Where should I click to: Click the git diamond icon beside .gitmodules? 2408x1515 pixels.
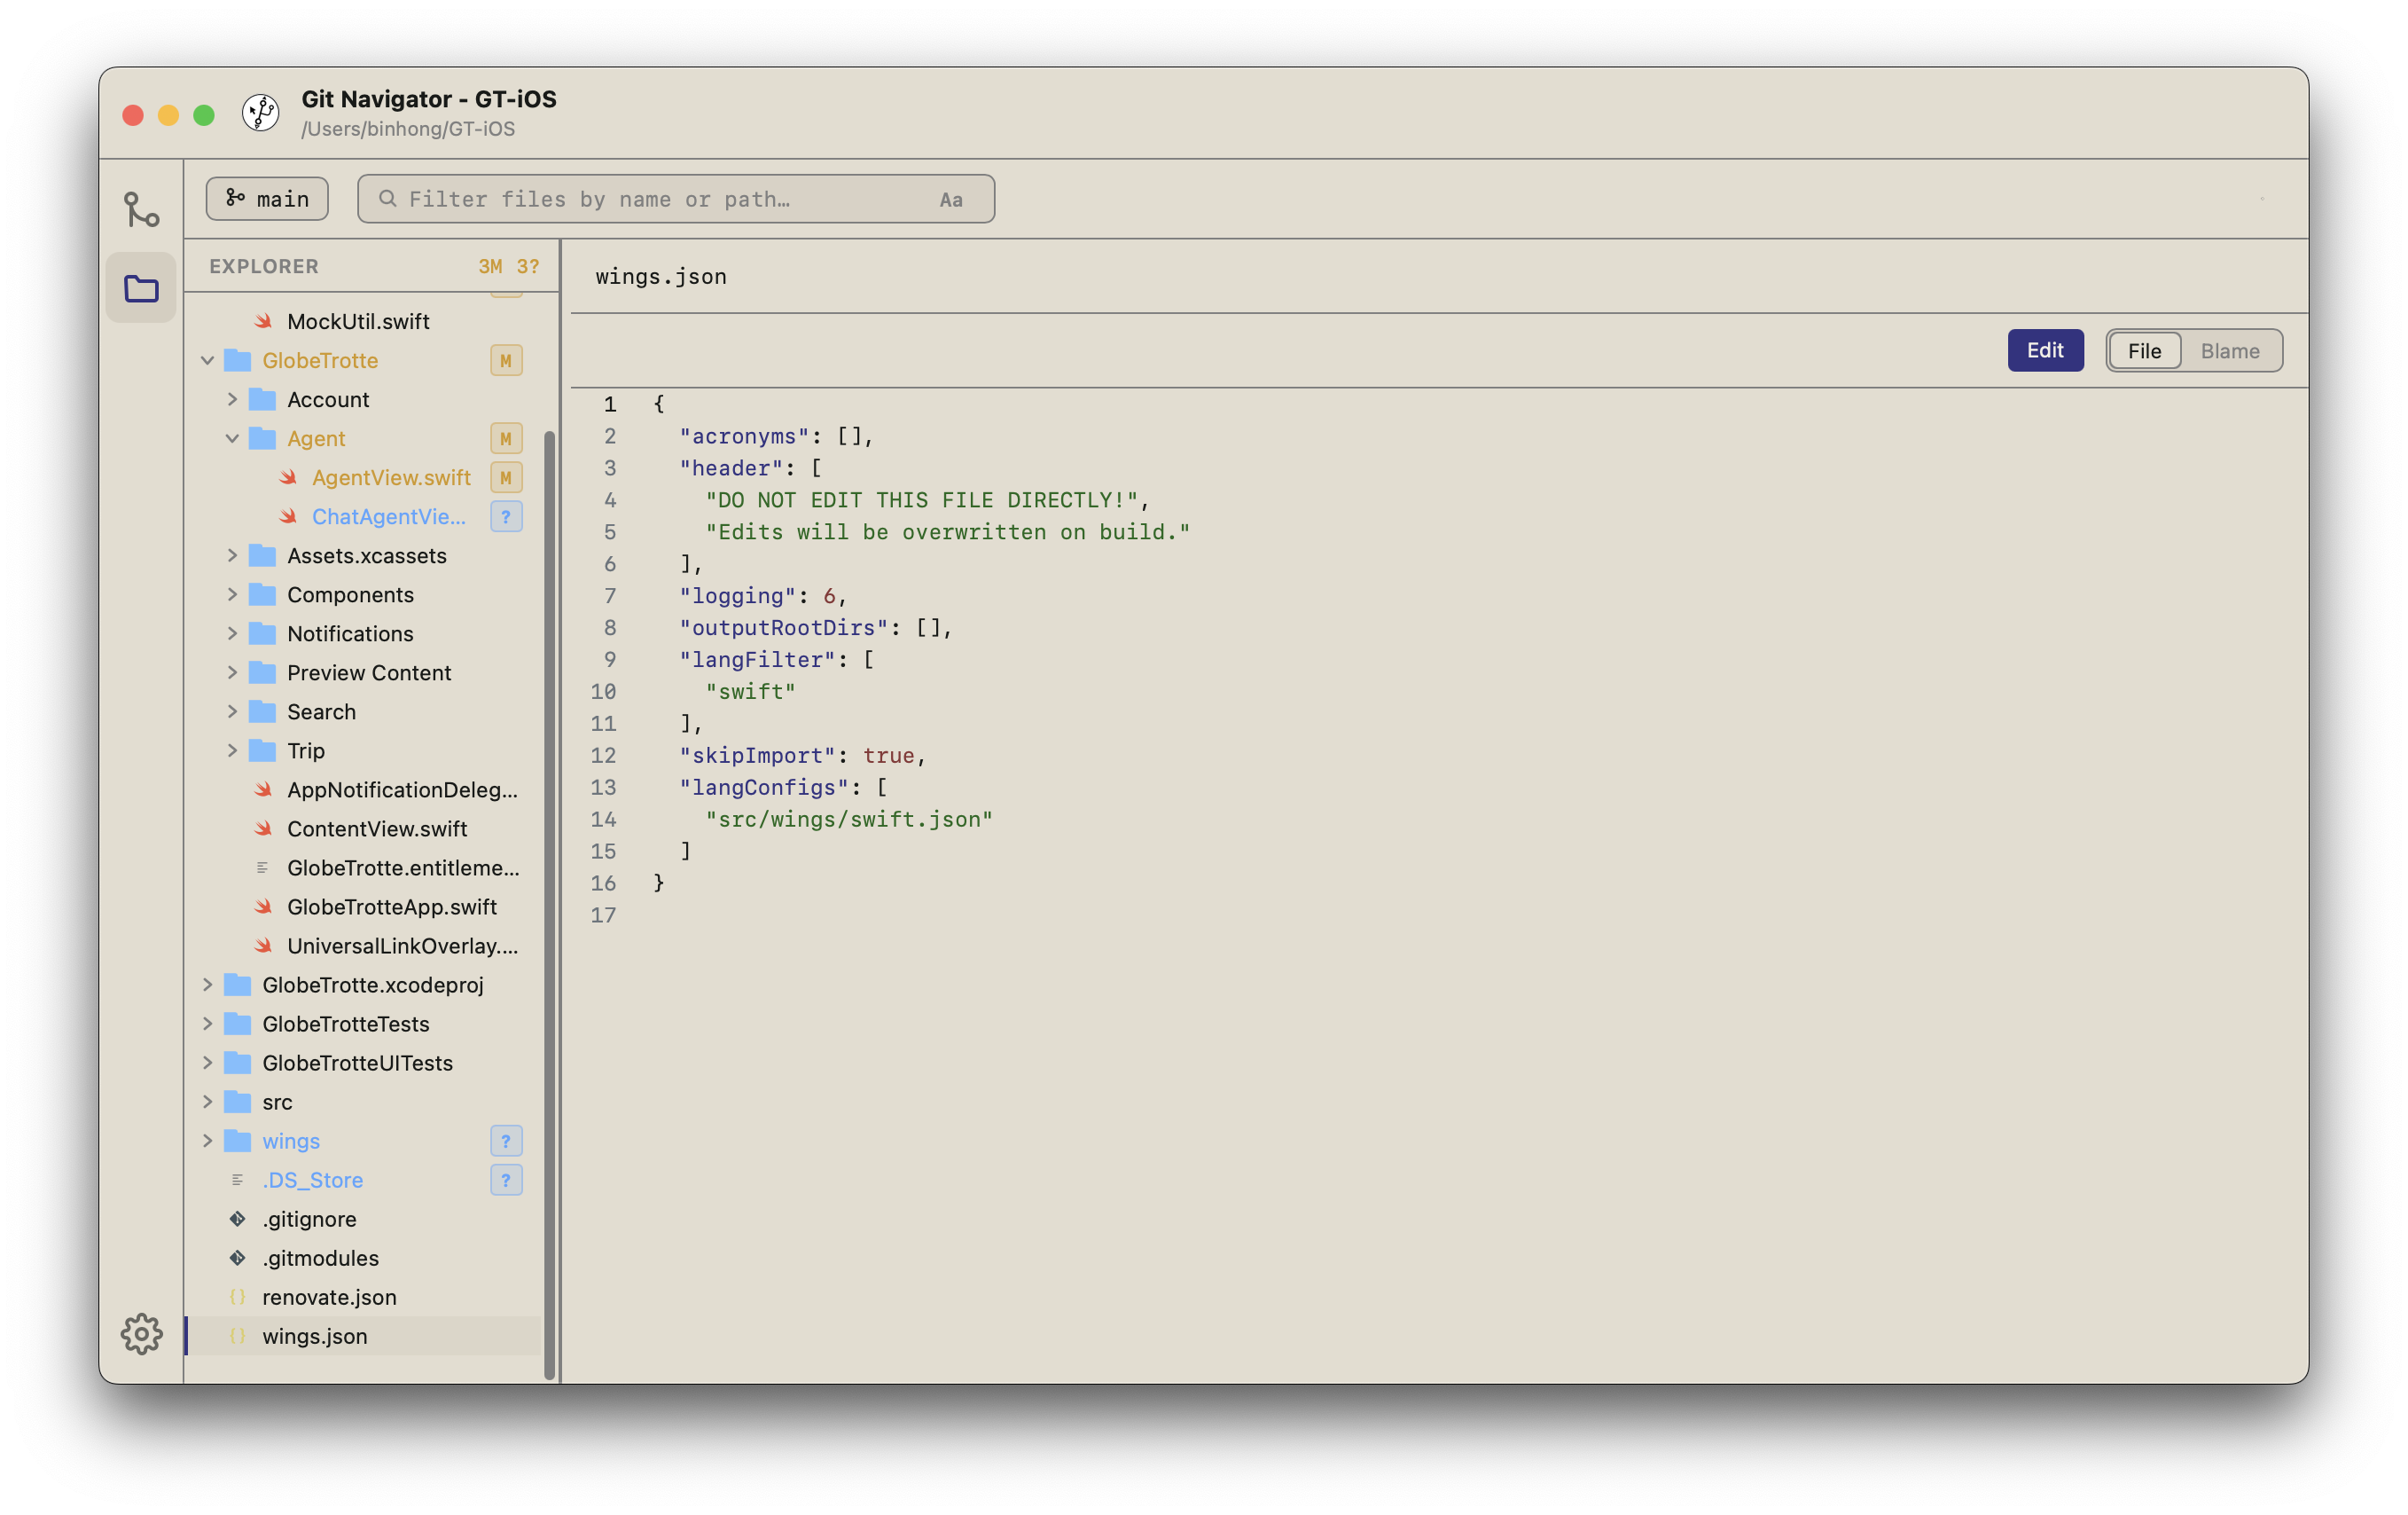point(237,1258)
